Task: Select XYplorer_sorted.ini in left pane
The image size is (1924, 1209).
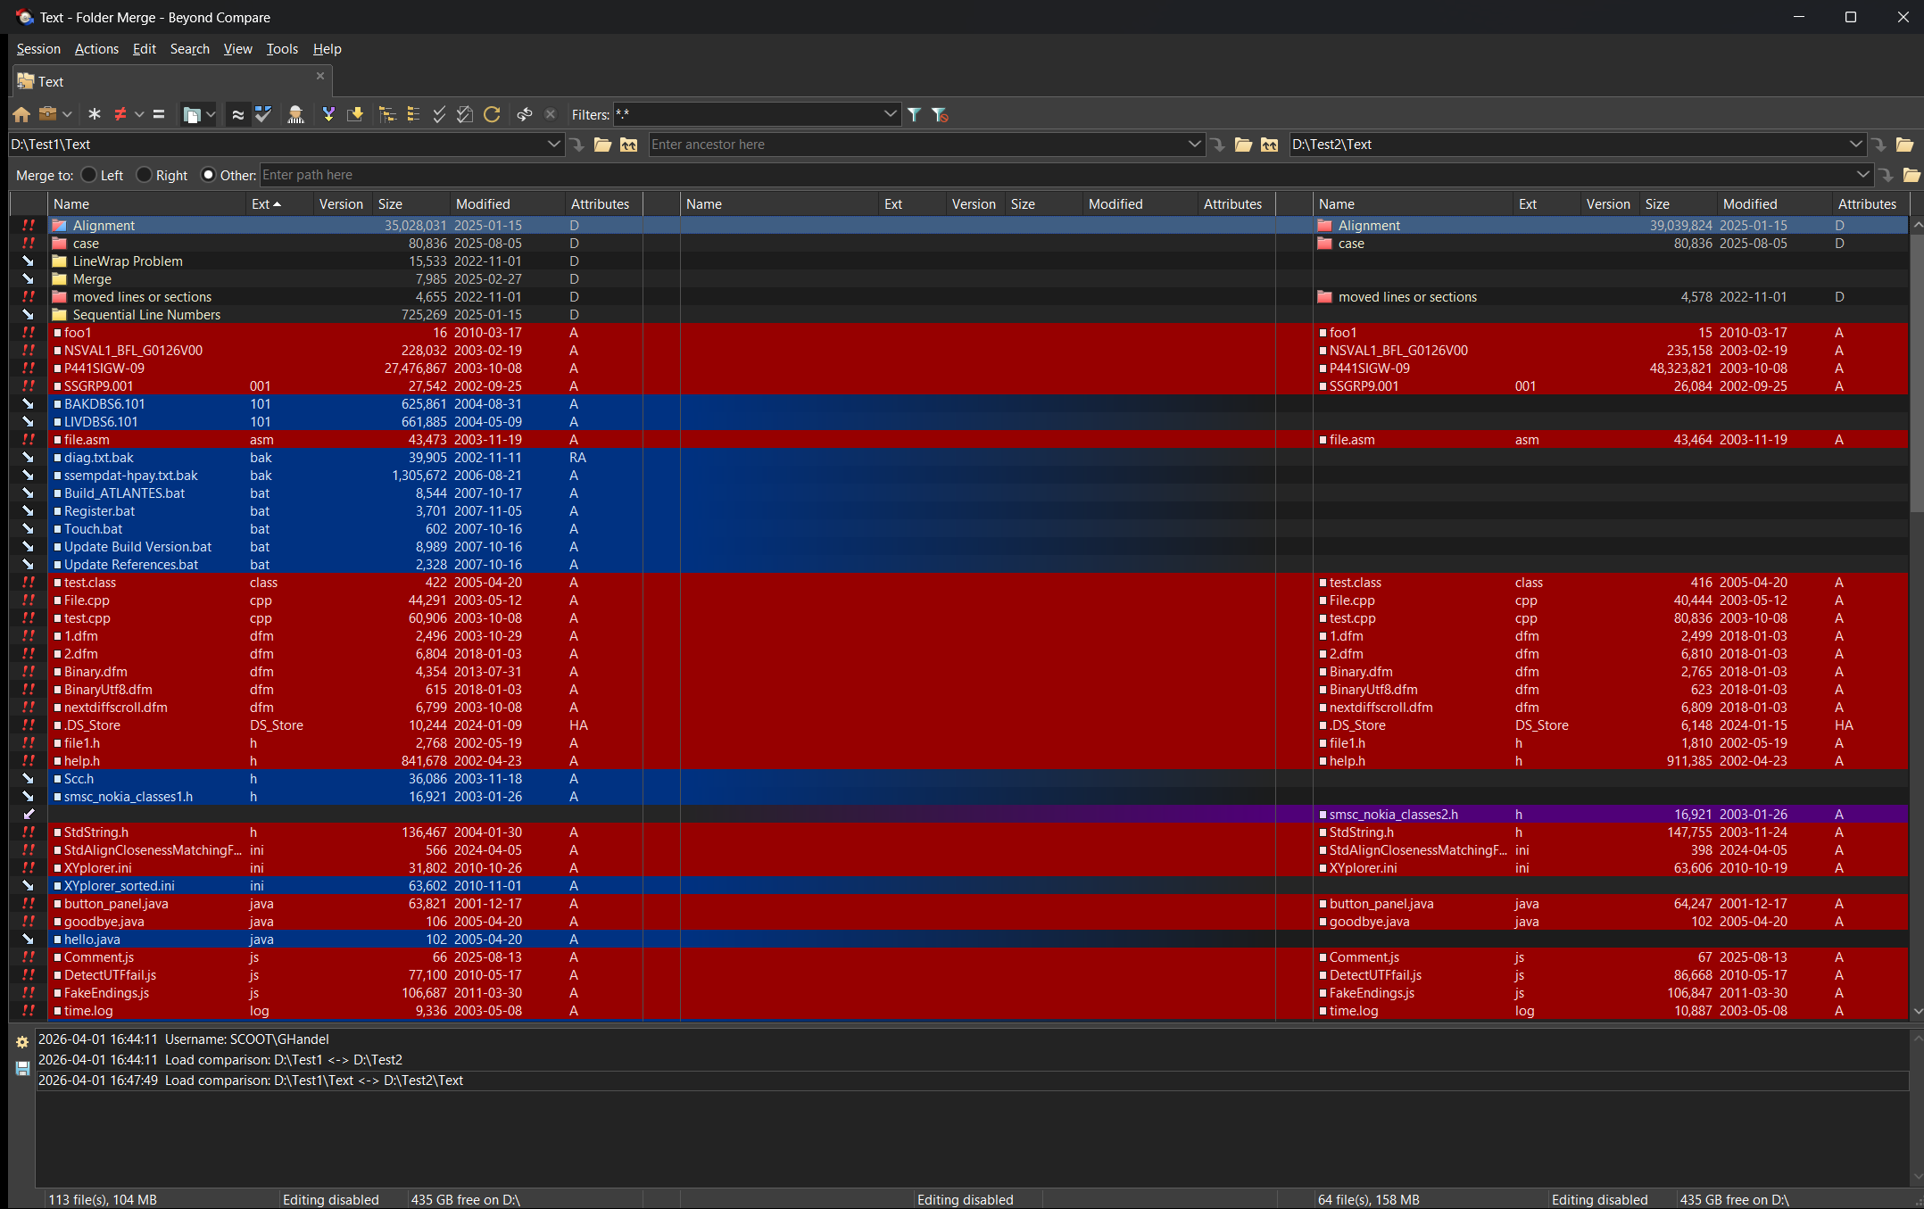Action: point(345,886)
